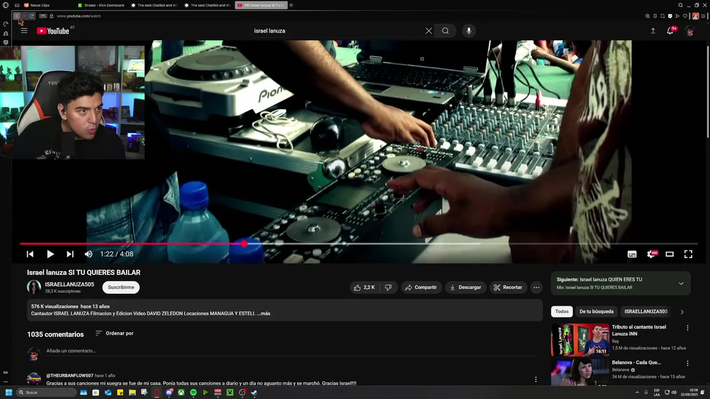
Task: Open @THEURBANFLOW507 commenter profile
Action: coord(69,375)
